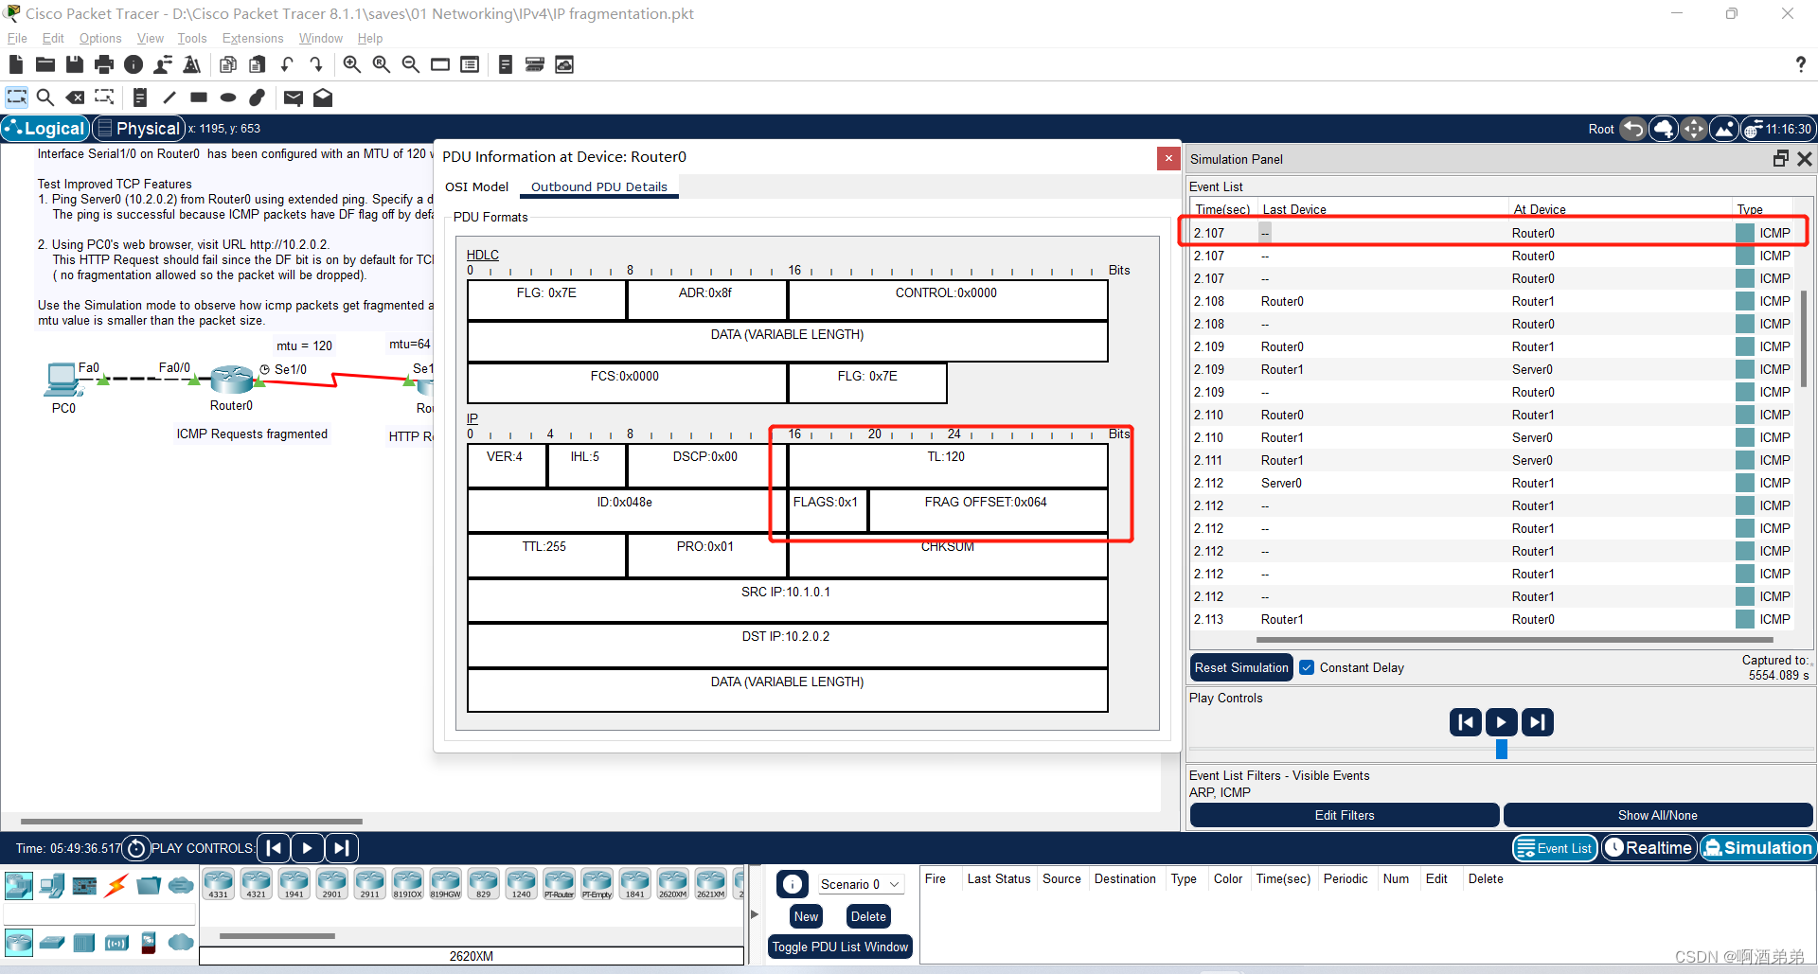Click Router0 on the workspace
The width and height of the screenshot is (1818, 974).
(232, 381)
